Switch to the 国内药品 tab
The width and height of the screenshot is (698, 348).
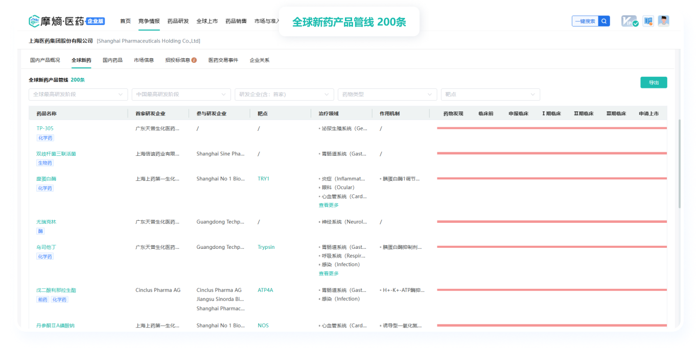point(112,60)
